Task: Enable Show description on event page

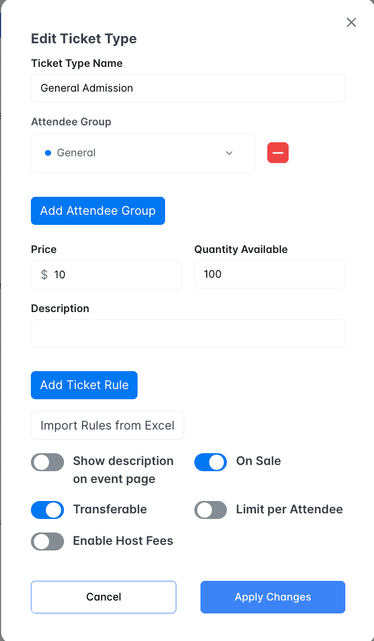Action: point(47,462)
